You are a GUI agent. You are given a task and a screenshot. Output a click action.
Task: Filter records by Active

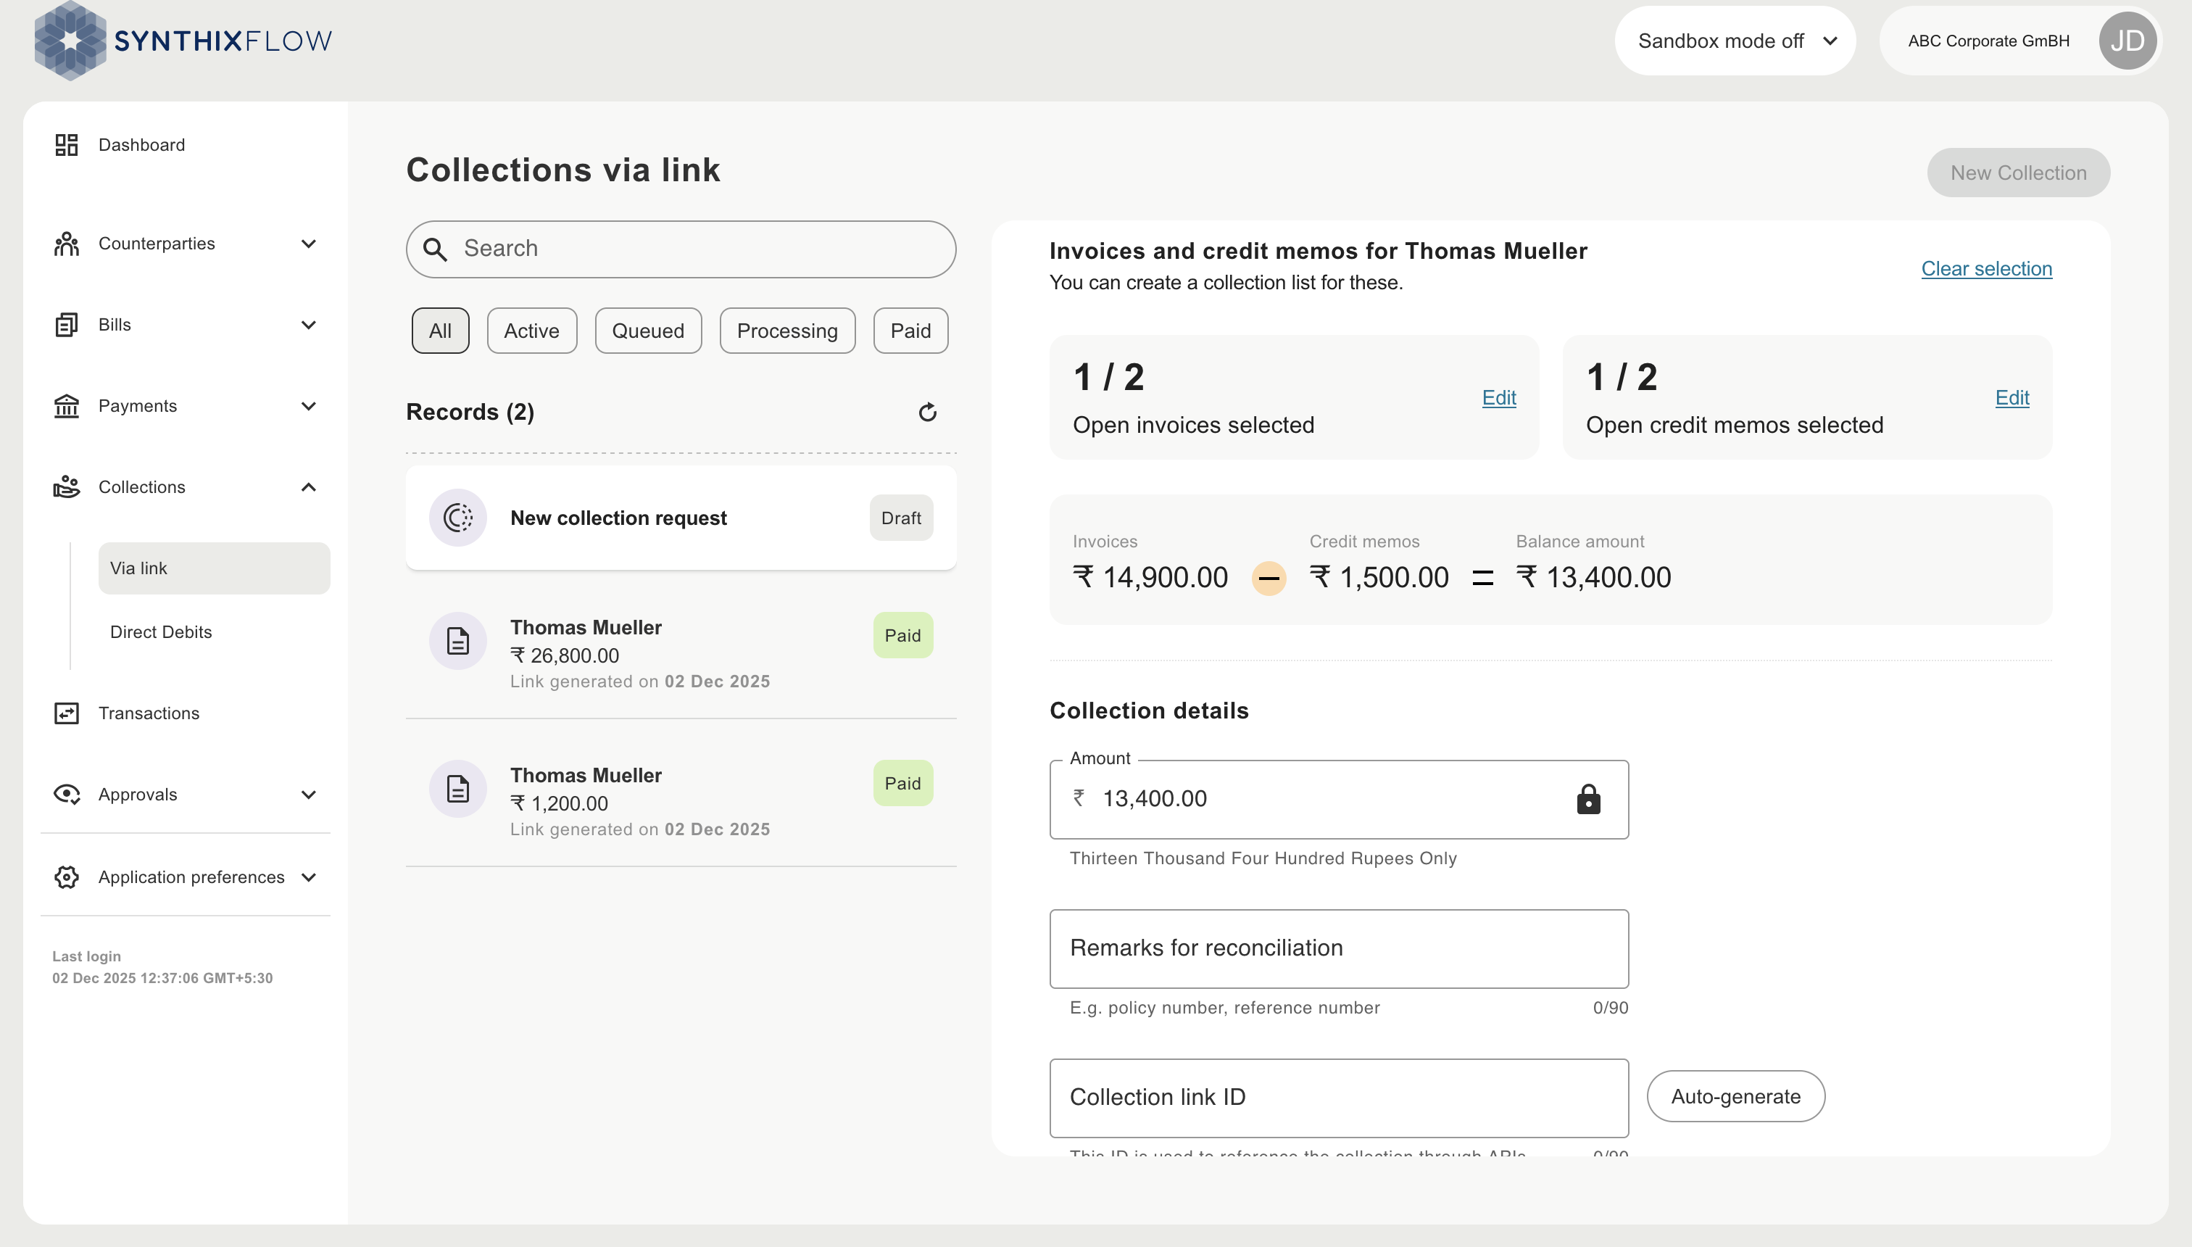(x=532, y=331)
